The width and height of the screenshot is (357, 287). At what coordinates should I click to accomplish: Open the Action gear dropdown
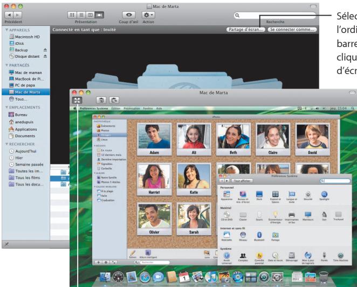point(148,15)
